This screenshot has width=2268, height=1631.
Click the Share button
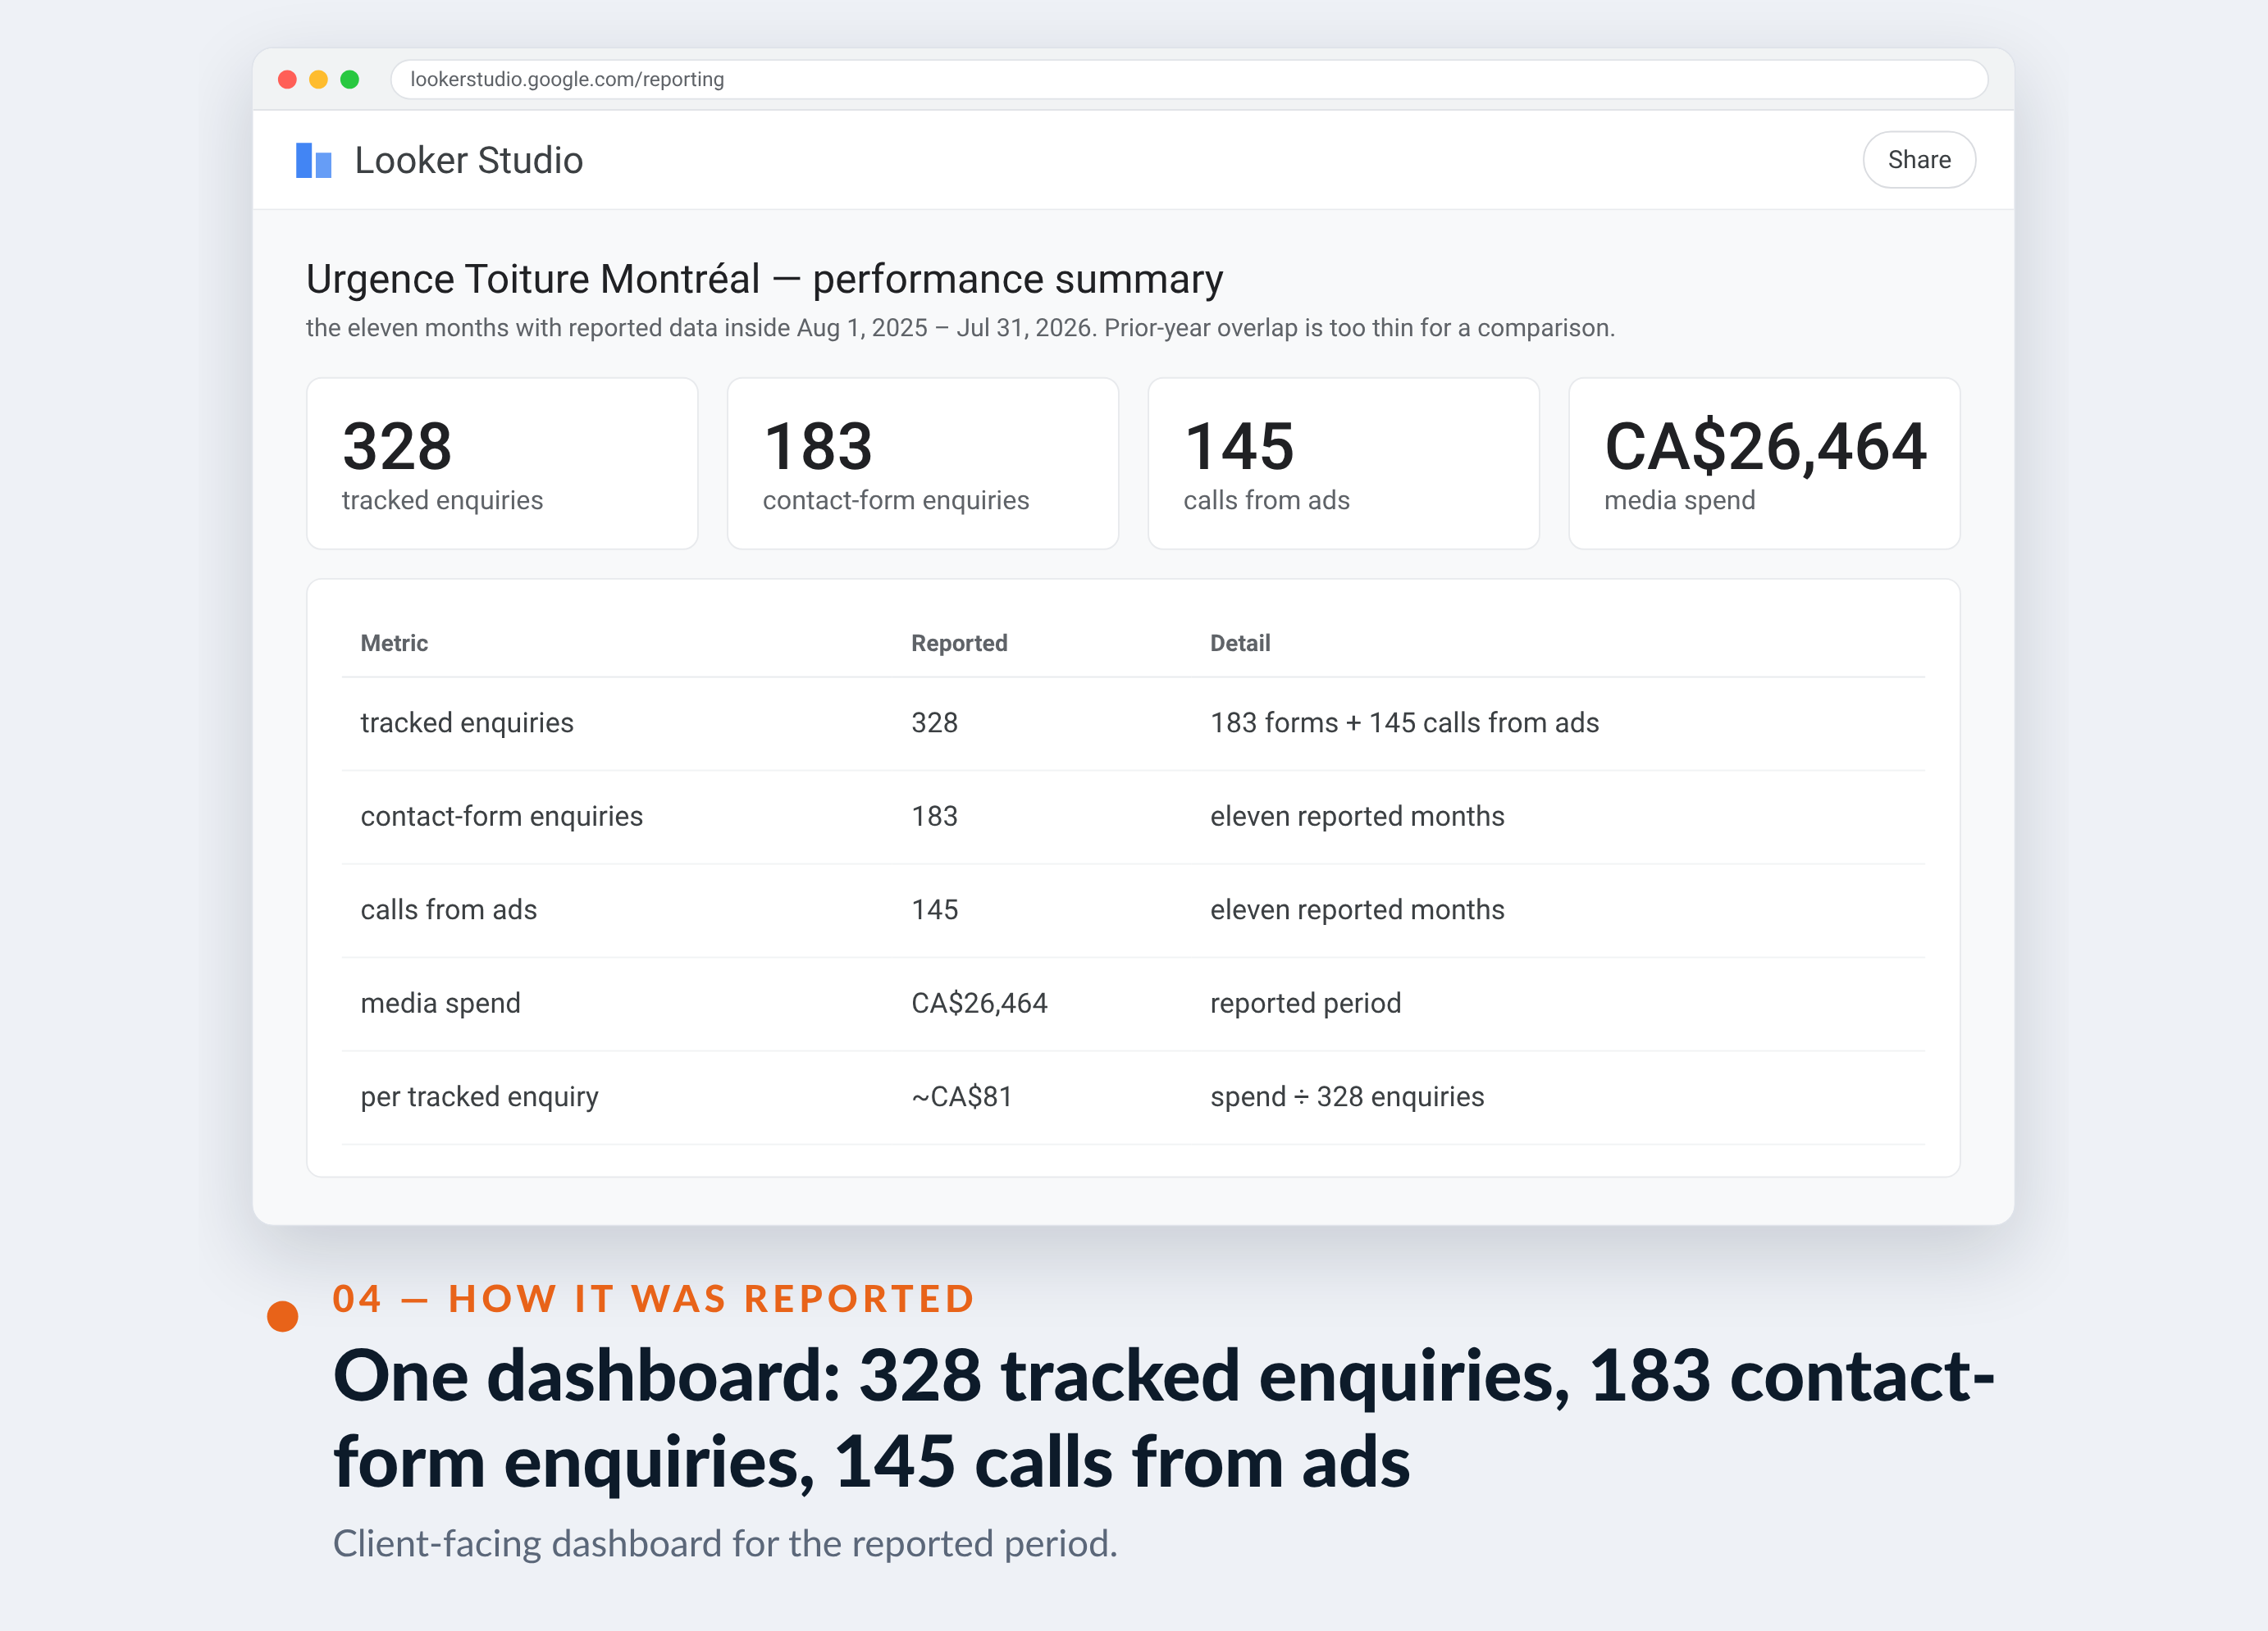coord(1918,160)
